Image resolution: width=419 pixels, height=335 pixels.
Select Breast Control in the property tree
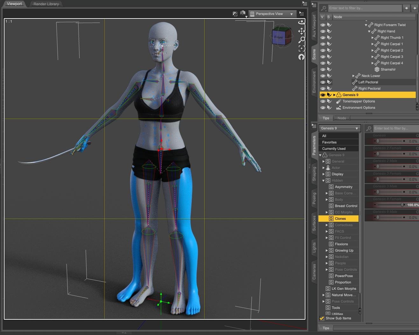pyautogui.click(x=346, y=206)
